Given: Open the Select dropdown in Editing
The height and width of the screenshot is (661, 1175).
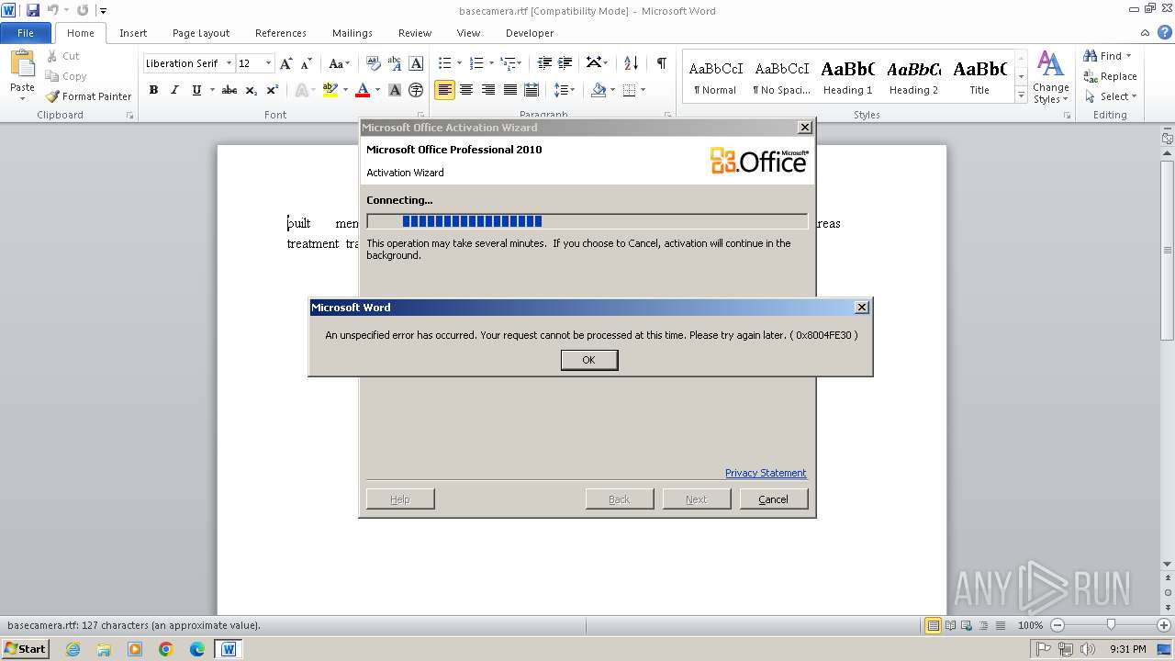Looking at the screenshot, I should point(1111,96).
